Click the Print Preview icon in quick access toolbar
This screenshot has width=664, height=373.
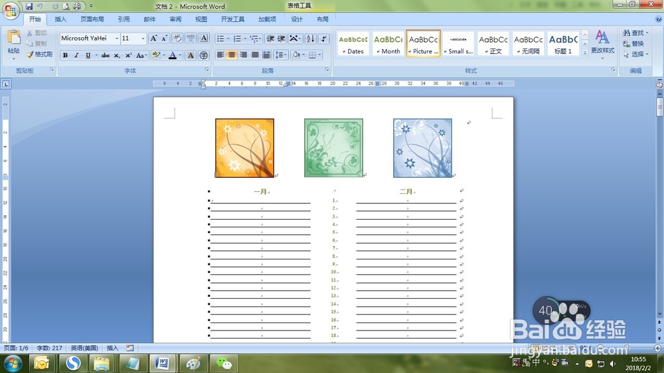(66, 7)
